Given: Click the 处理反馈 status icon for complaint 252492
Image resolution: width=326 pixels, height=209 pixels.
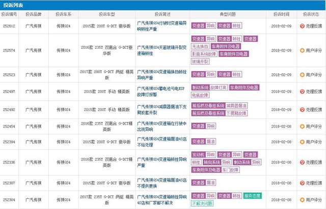Looking at the screenshot, I should tap(302, 109).
